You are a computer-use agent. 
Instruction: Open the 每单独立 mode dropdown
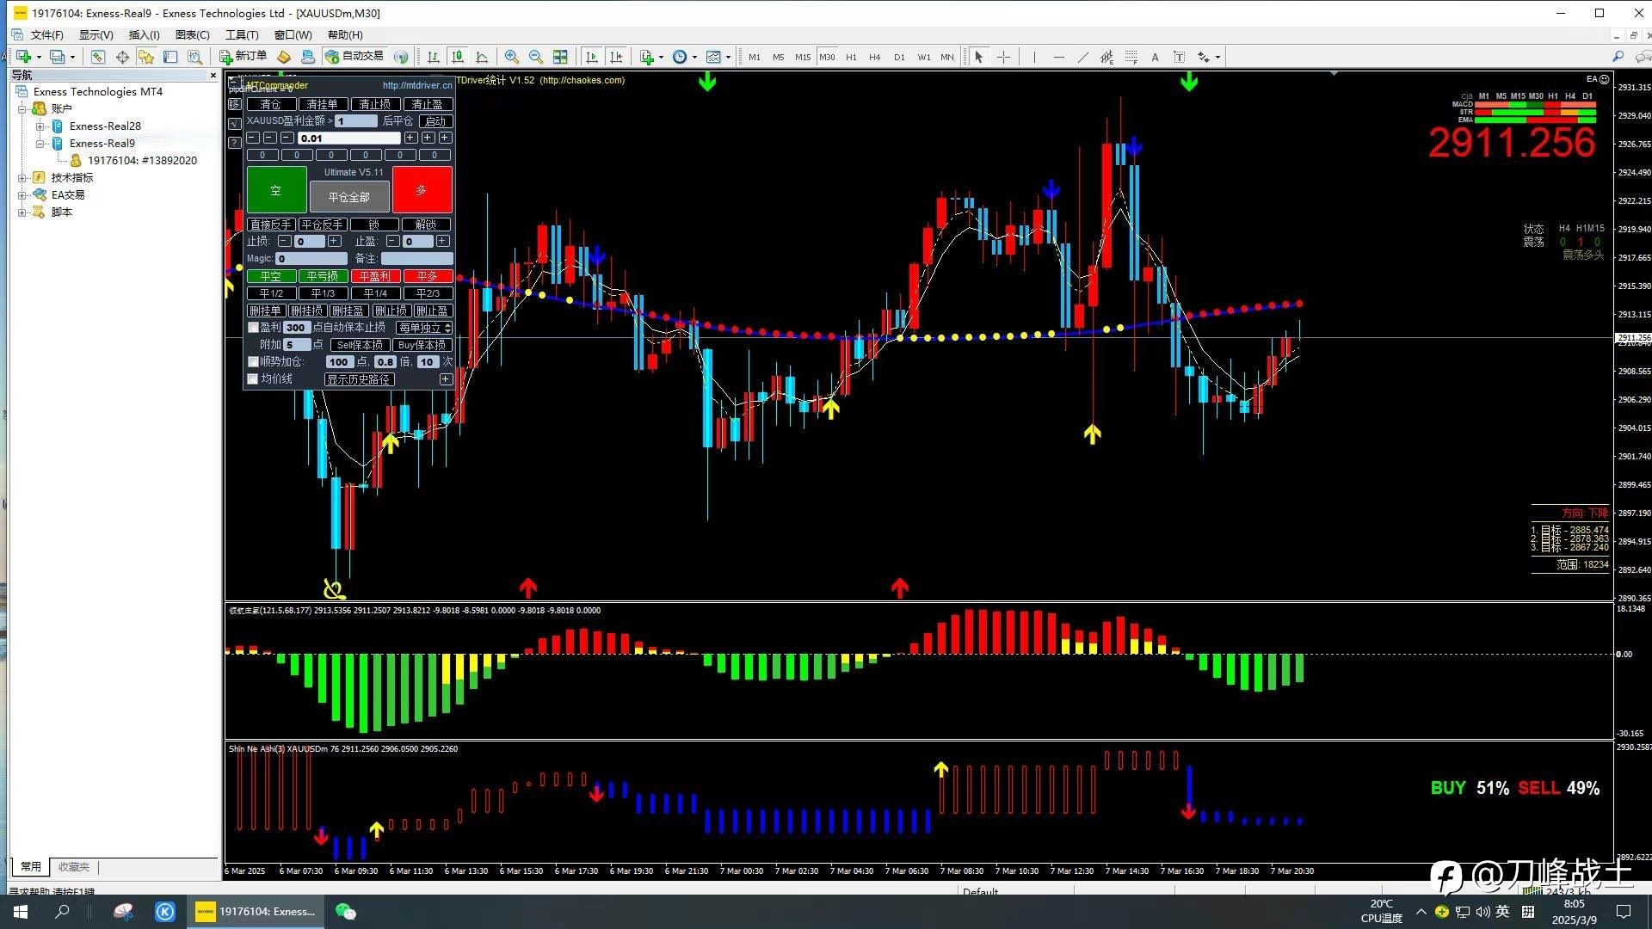pos(424,328)
